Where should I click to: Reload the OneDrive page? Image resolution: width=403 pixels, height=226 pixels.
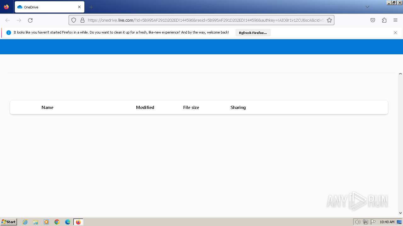tap(30, 20)
